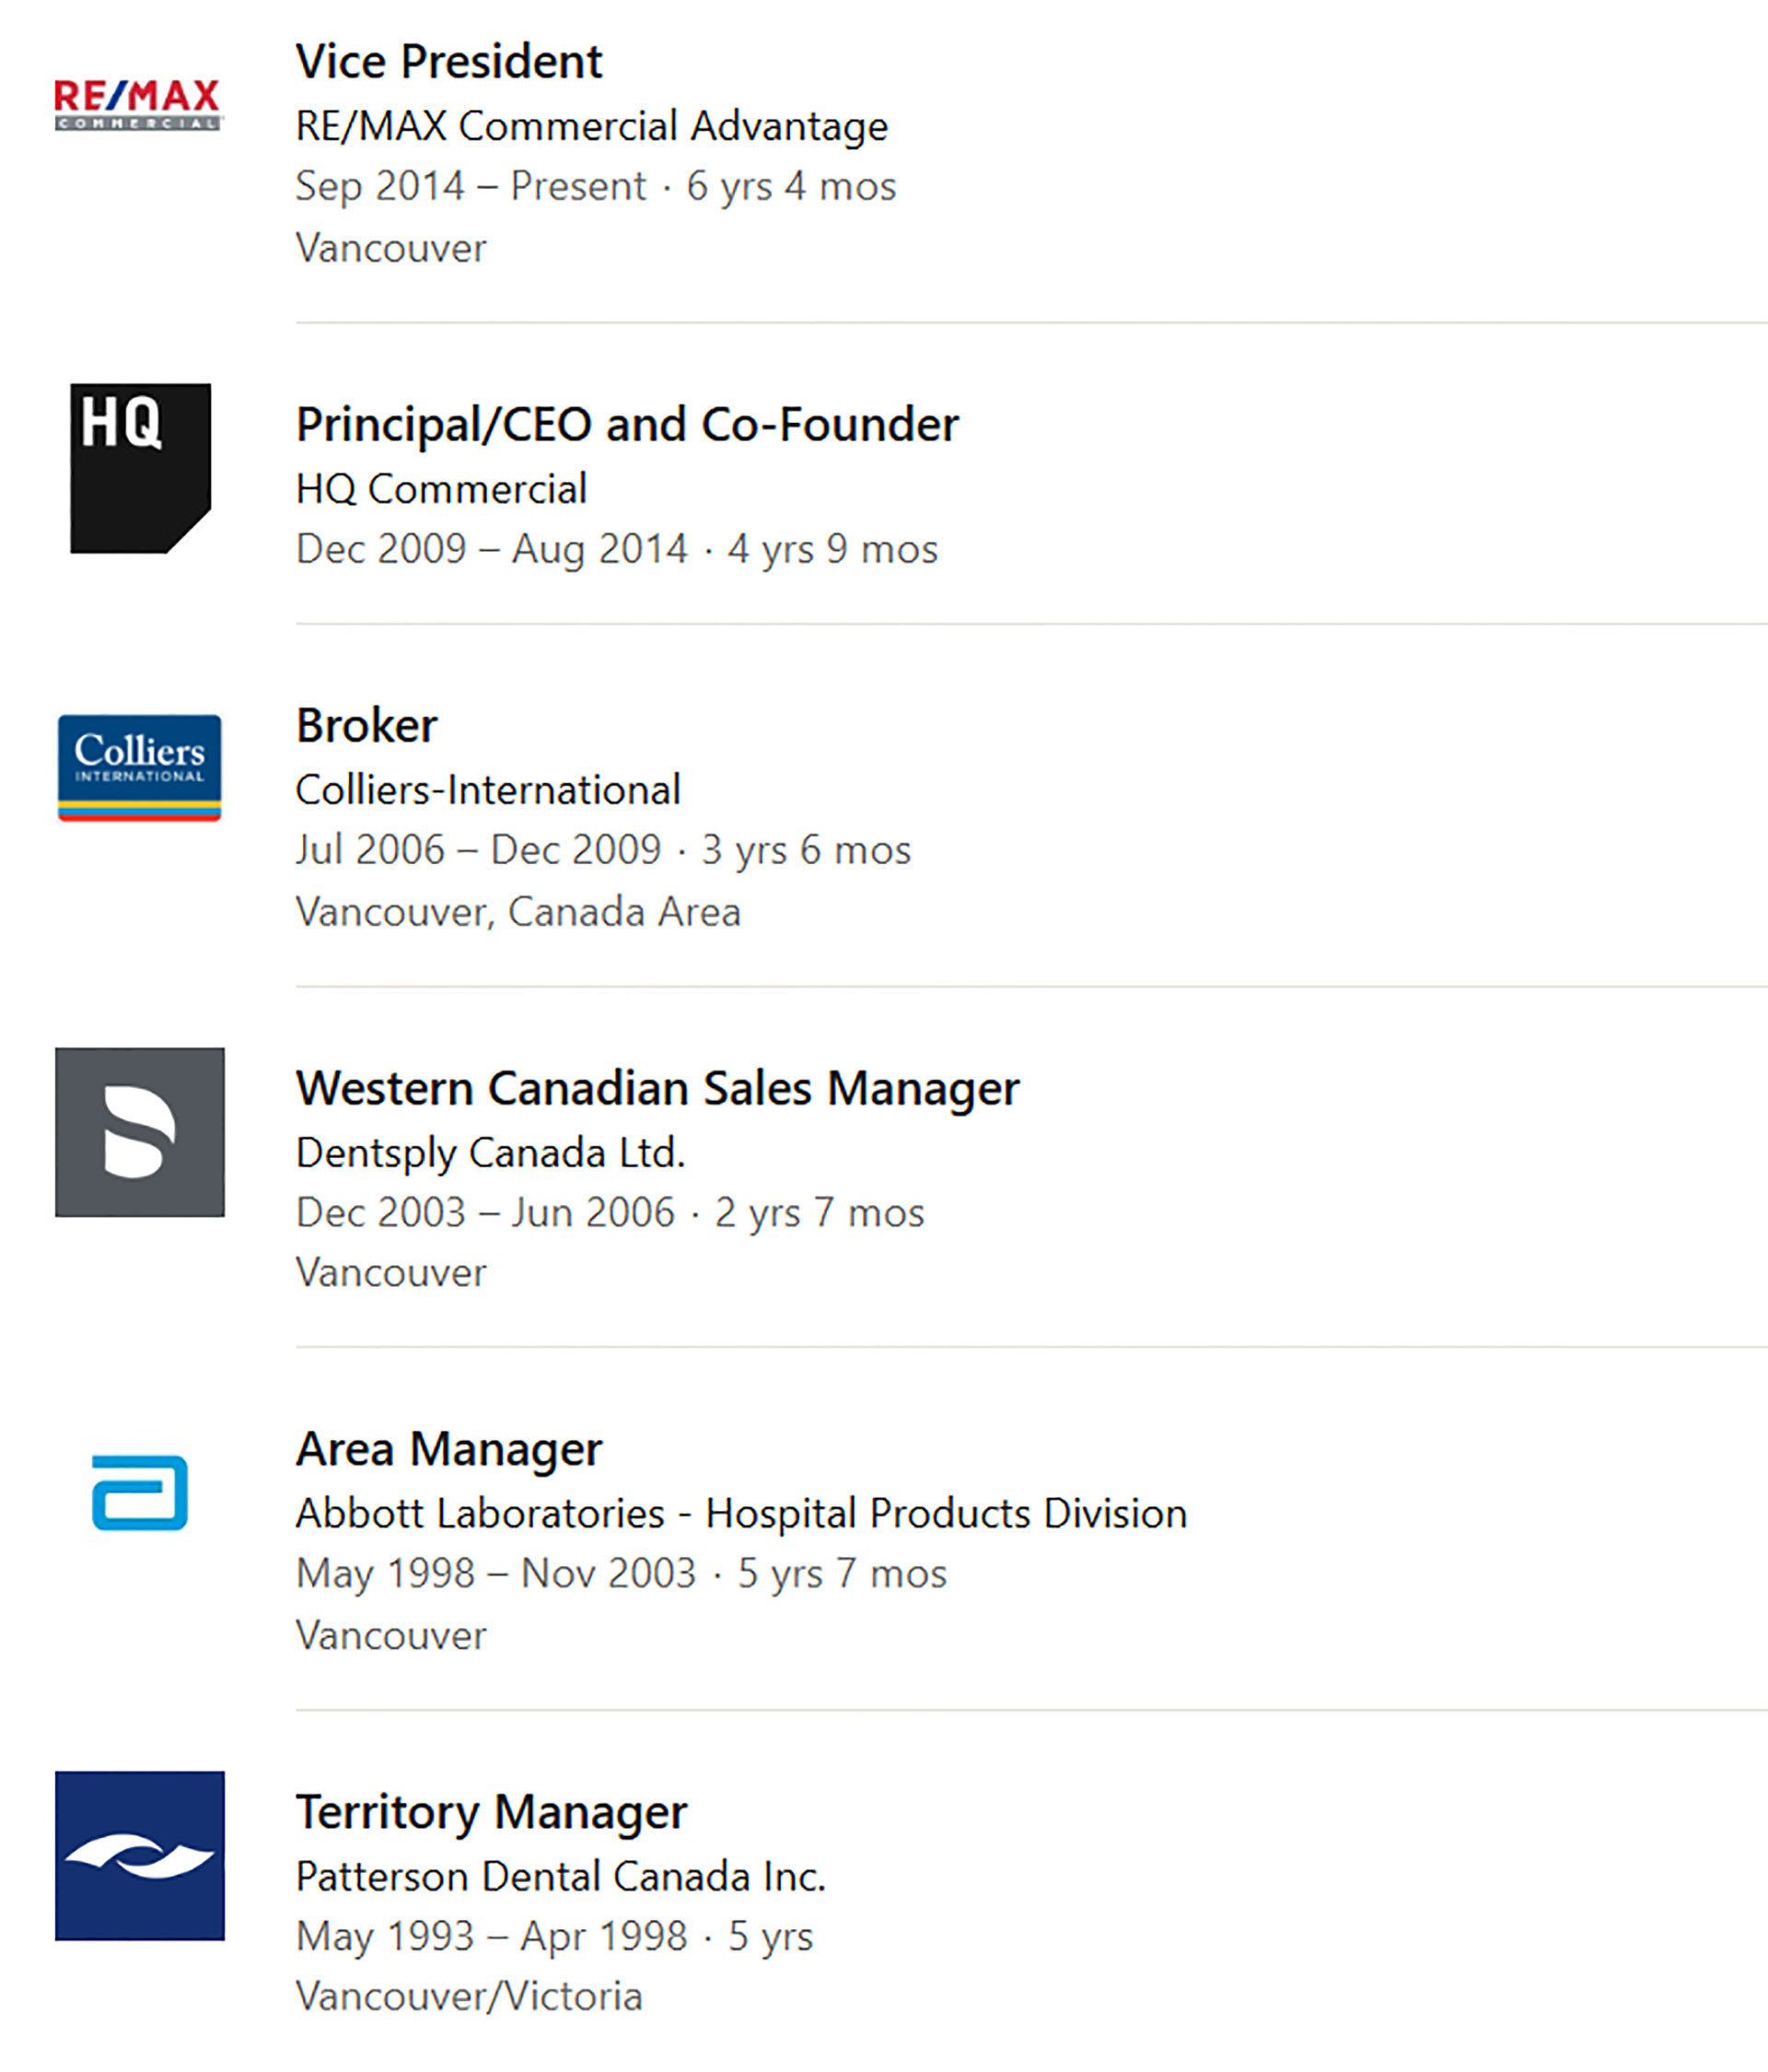This screenshot has width=1768, height=2072.
Task: Select Principal/CEO and Co-Founder title
Action: (x=627, y=425)
